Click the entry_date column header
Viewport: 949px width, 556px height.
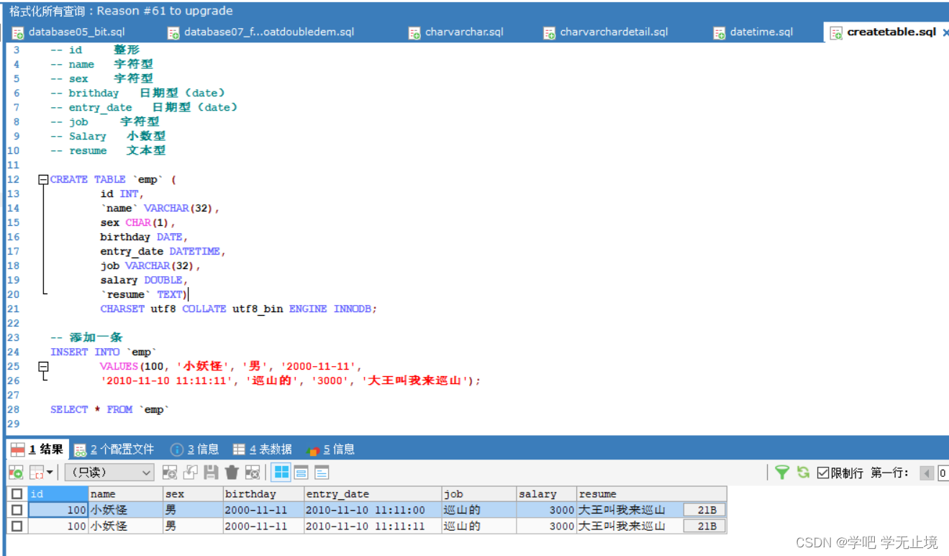(373, 494)
